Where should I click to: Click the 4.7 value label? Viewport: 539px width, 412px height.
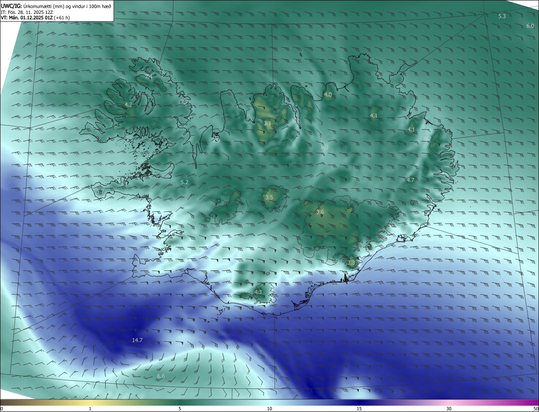point(411,180)
